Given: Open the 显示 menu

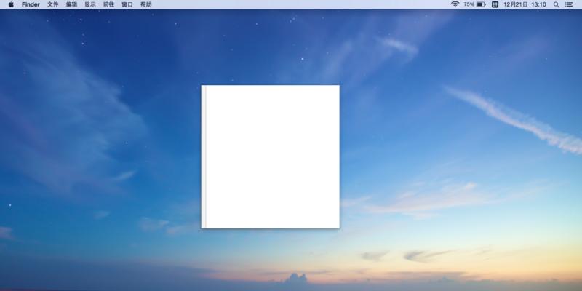Looking at the screenshot, I should coord(90,4).
